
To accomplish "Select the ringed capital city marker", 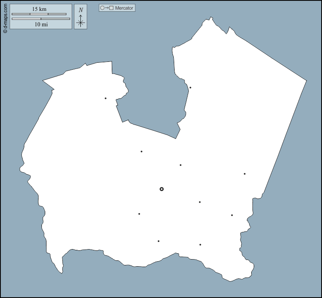I will coord(162,189).
